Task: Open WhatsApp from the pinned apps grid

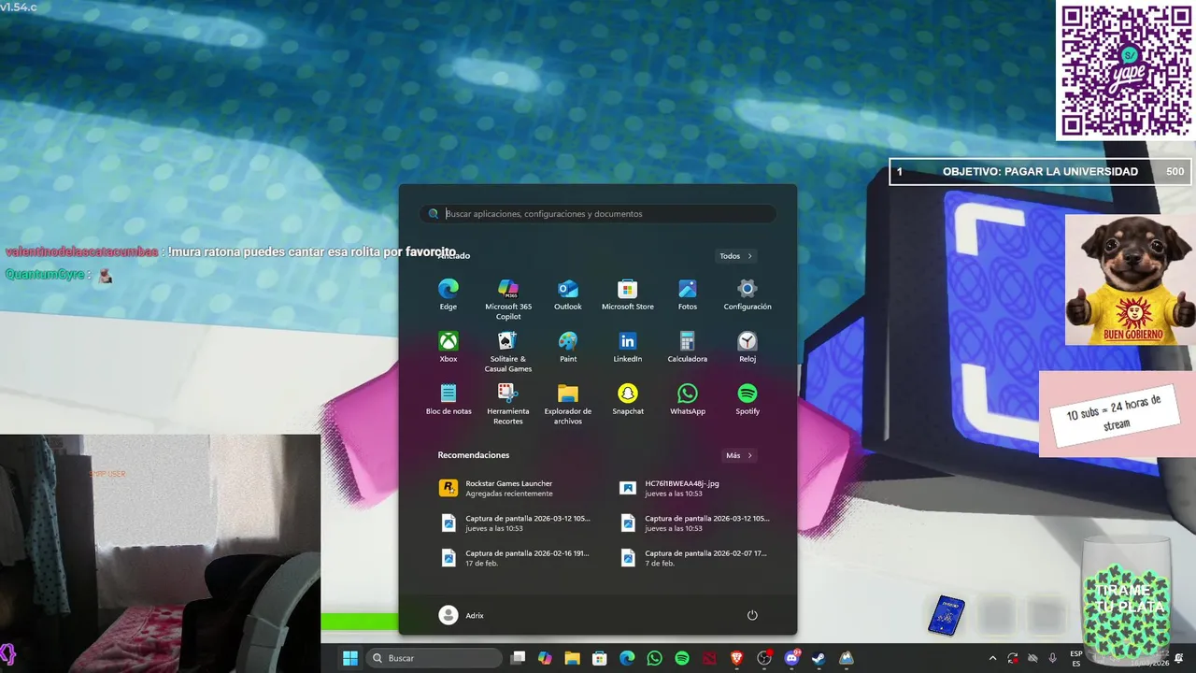Action: pos(688,399)
